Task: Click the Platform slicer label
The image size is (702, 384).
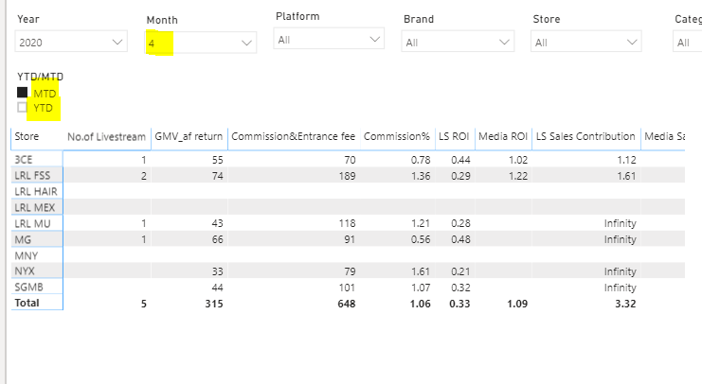Action: (x=297, y=16)
